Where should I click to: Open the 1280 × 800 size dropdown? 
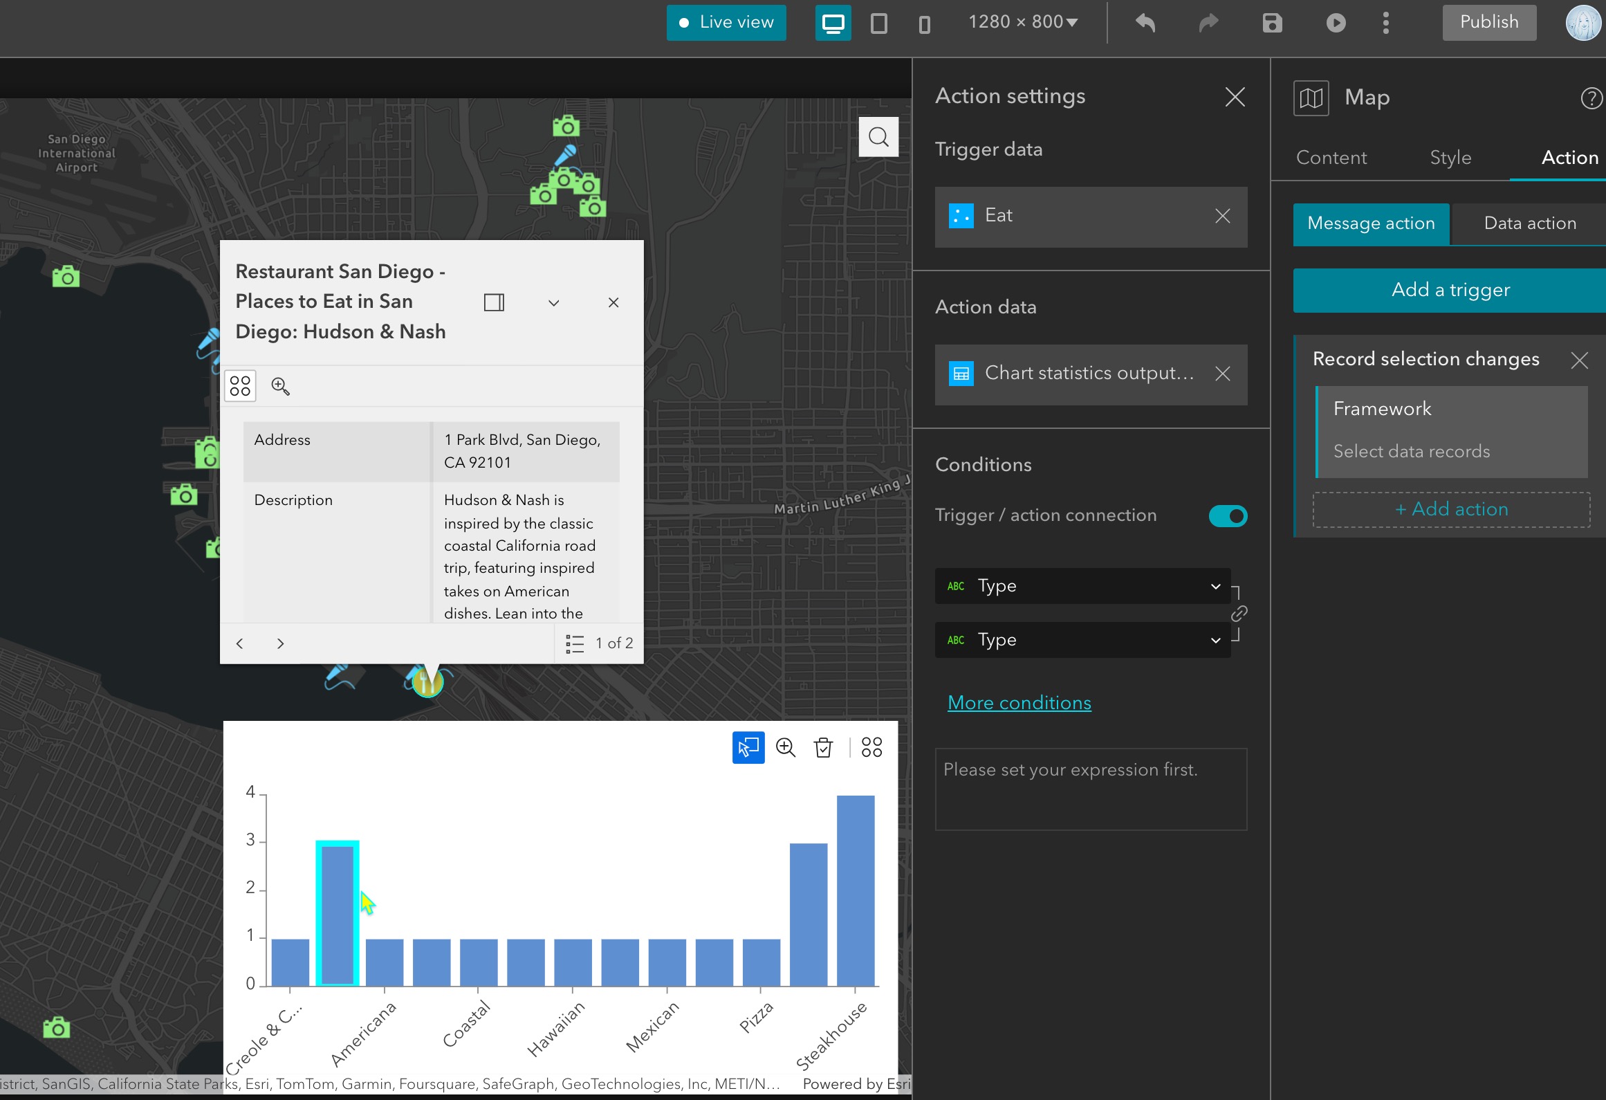pos(1022,22)
